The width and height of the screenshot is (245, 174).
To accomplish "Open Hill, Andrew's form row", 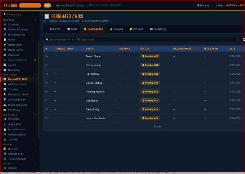I will tap(144, 74).
